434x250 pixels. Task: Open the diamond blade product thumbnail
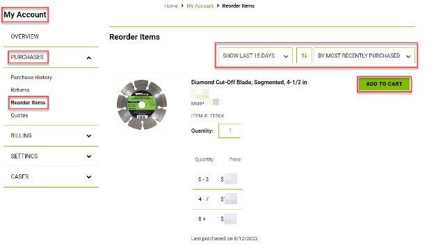(x=142, y=105)
